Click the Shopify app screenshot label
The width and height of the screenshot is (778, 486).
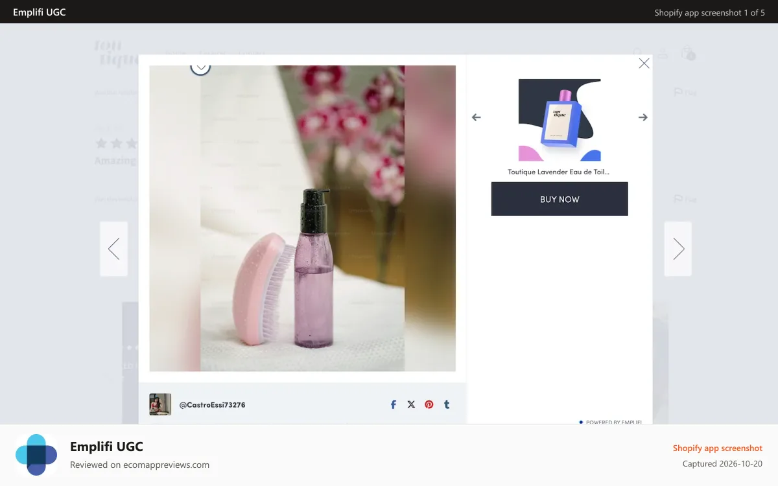tap(717, 448)
